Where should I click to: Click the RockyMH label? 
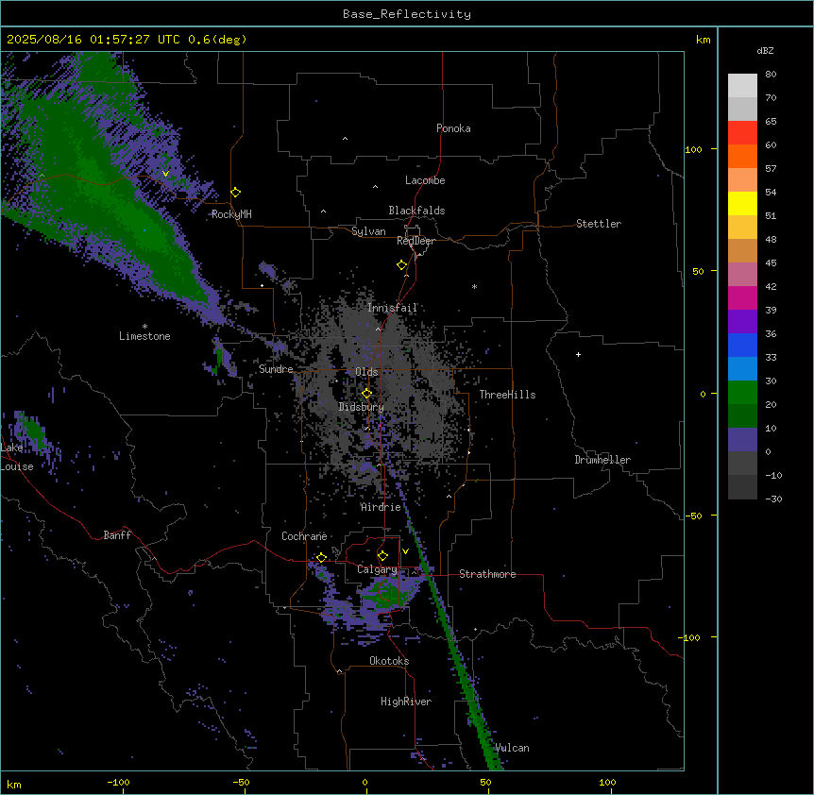231,214
